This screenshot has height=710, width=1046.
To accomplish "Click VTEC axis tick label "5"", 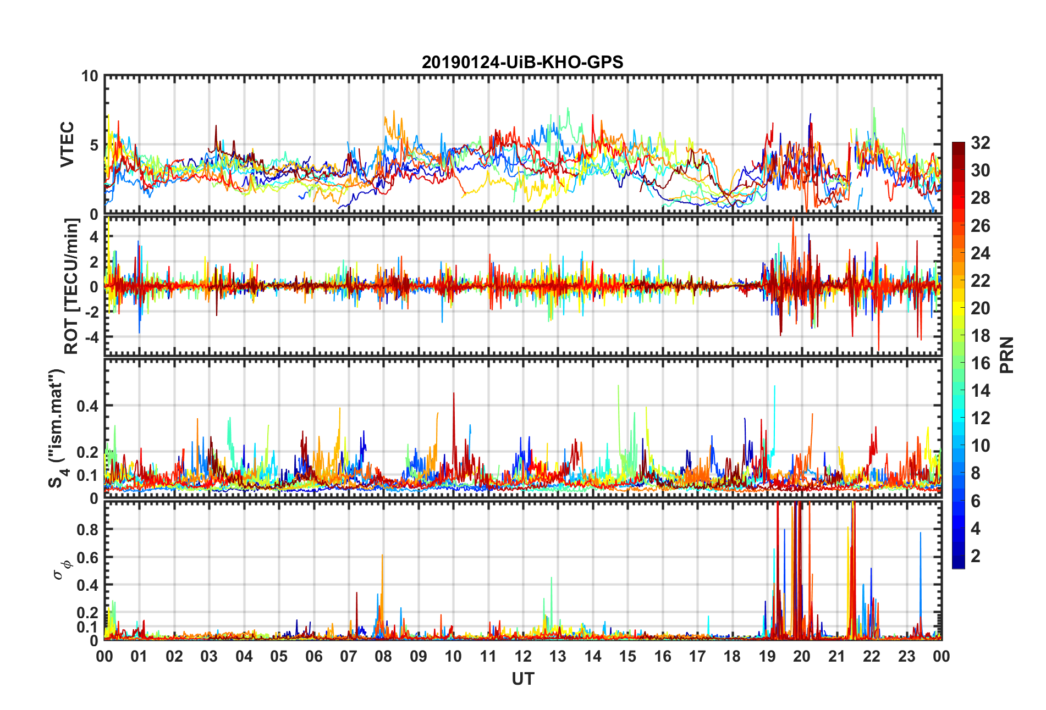I will click(x=94, y=145).
